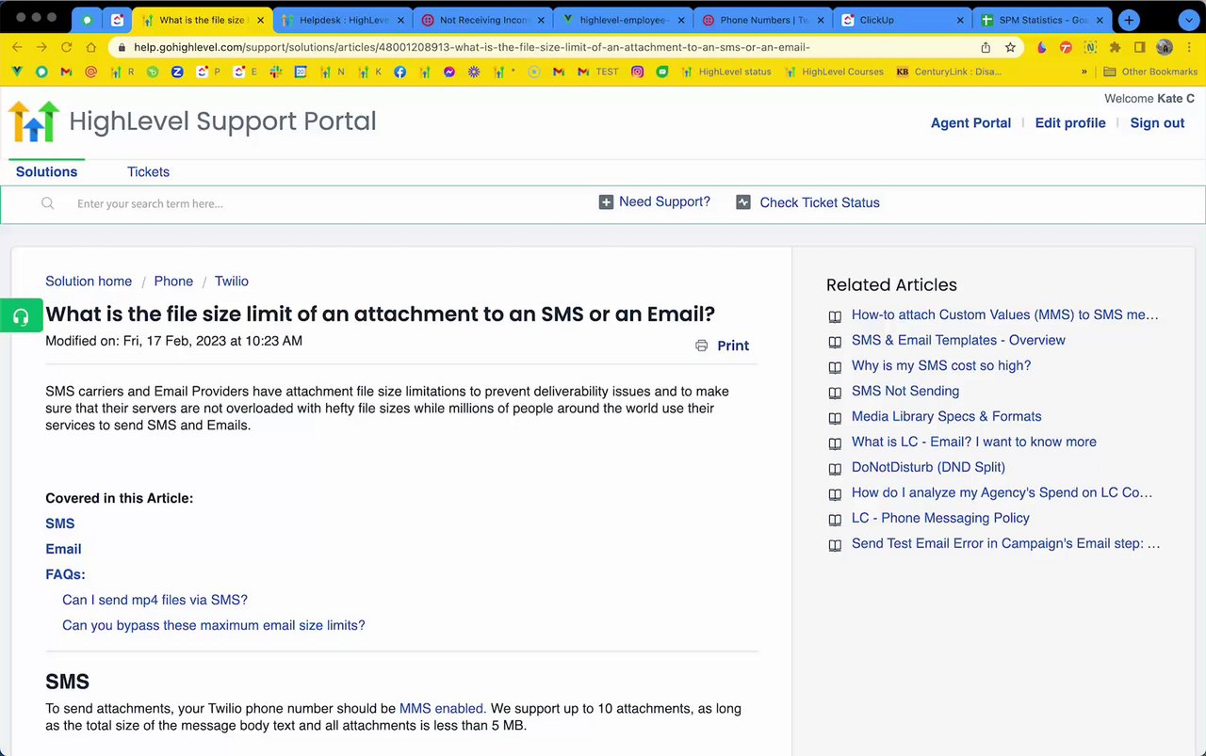Open the HighLevel status bookmark
The width and height of the screenshot is (1206, 756).
coord(725,72)
